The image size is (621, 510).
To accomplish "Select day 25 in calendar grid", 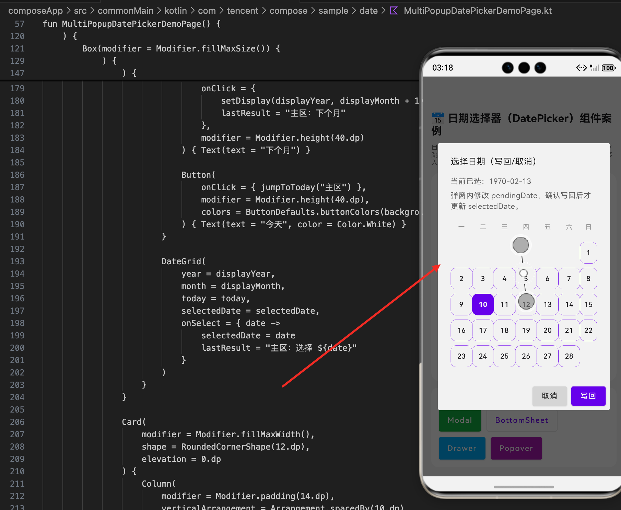I will click(504, 356).
